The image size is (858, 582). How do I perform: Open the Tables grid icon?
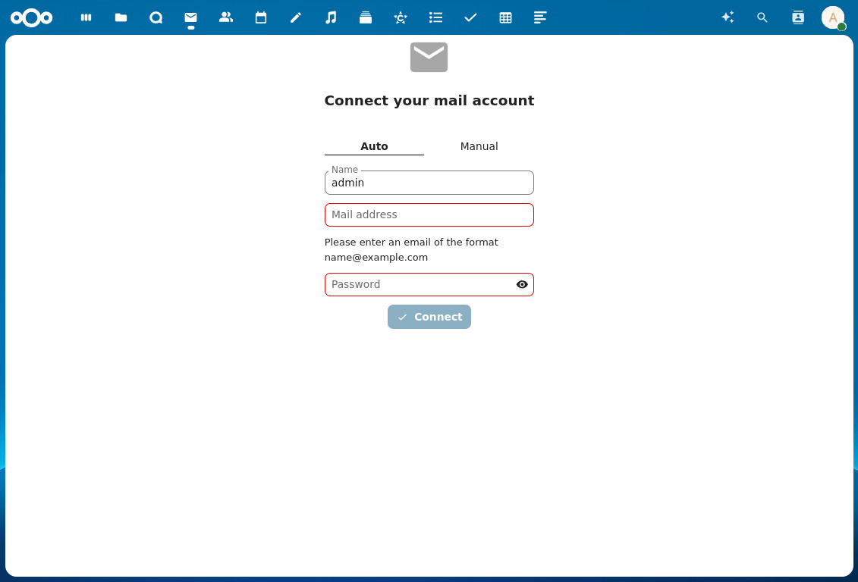click(x=505, y=17)
